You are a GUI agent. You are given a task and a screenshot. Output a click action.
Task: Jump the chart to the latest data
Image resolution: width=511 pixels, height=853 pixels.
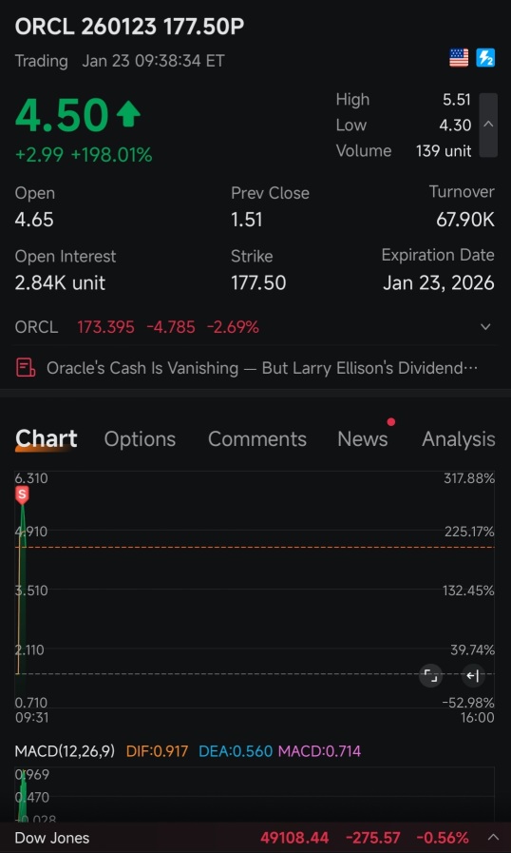tap(473, 676)
